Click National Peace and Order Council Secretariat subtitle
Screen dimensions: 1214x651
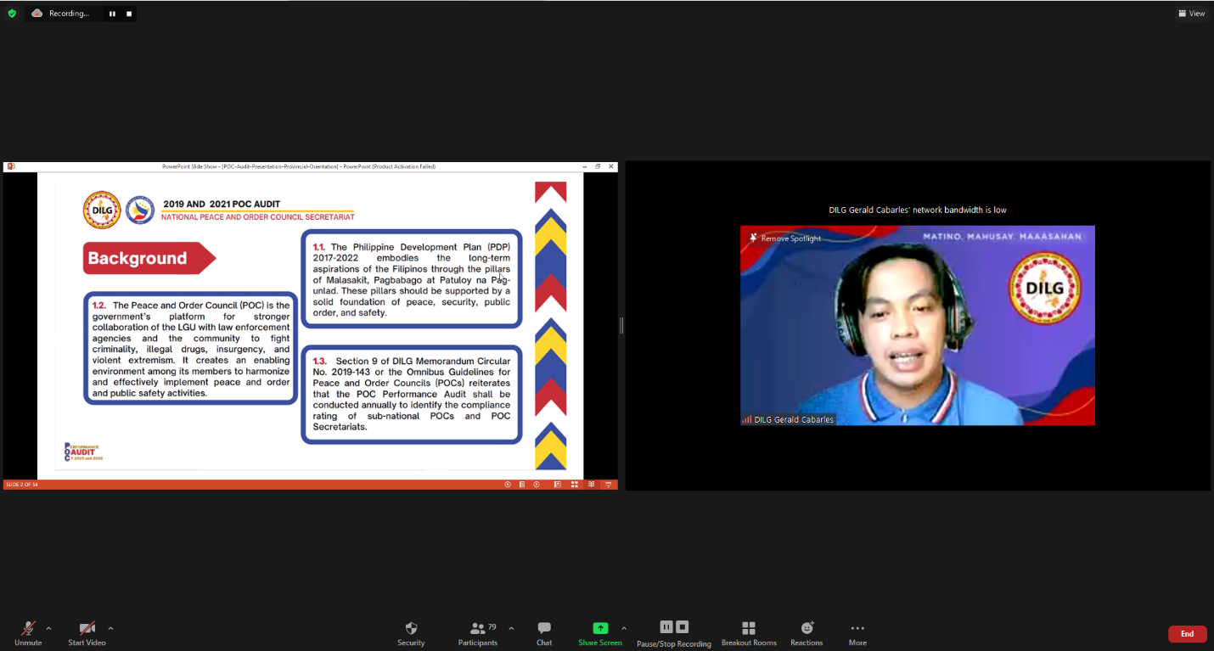[258, 217]
